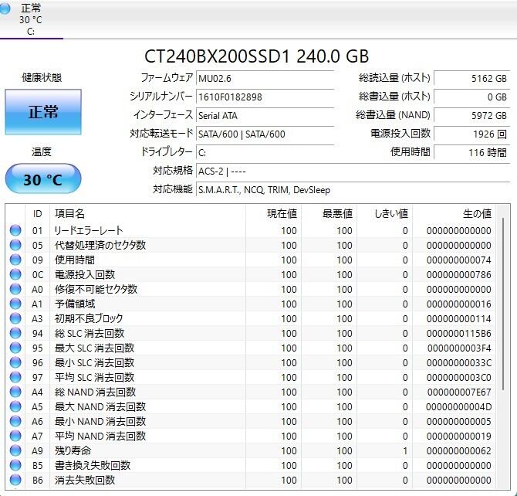
Task: Click the status icon for row 0C 電源投入回数
Action: pyautogui.click(x=15, y=274)
